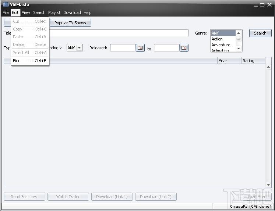Image resolution: width=275 pixels, height=211 pixels.
Task: Click the Popular TV Shows button
Action: 70,23
